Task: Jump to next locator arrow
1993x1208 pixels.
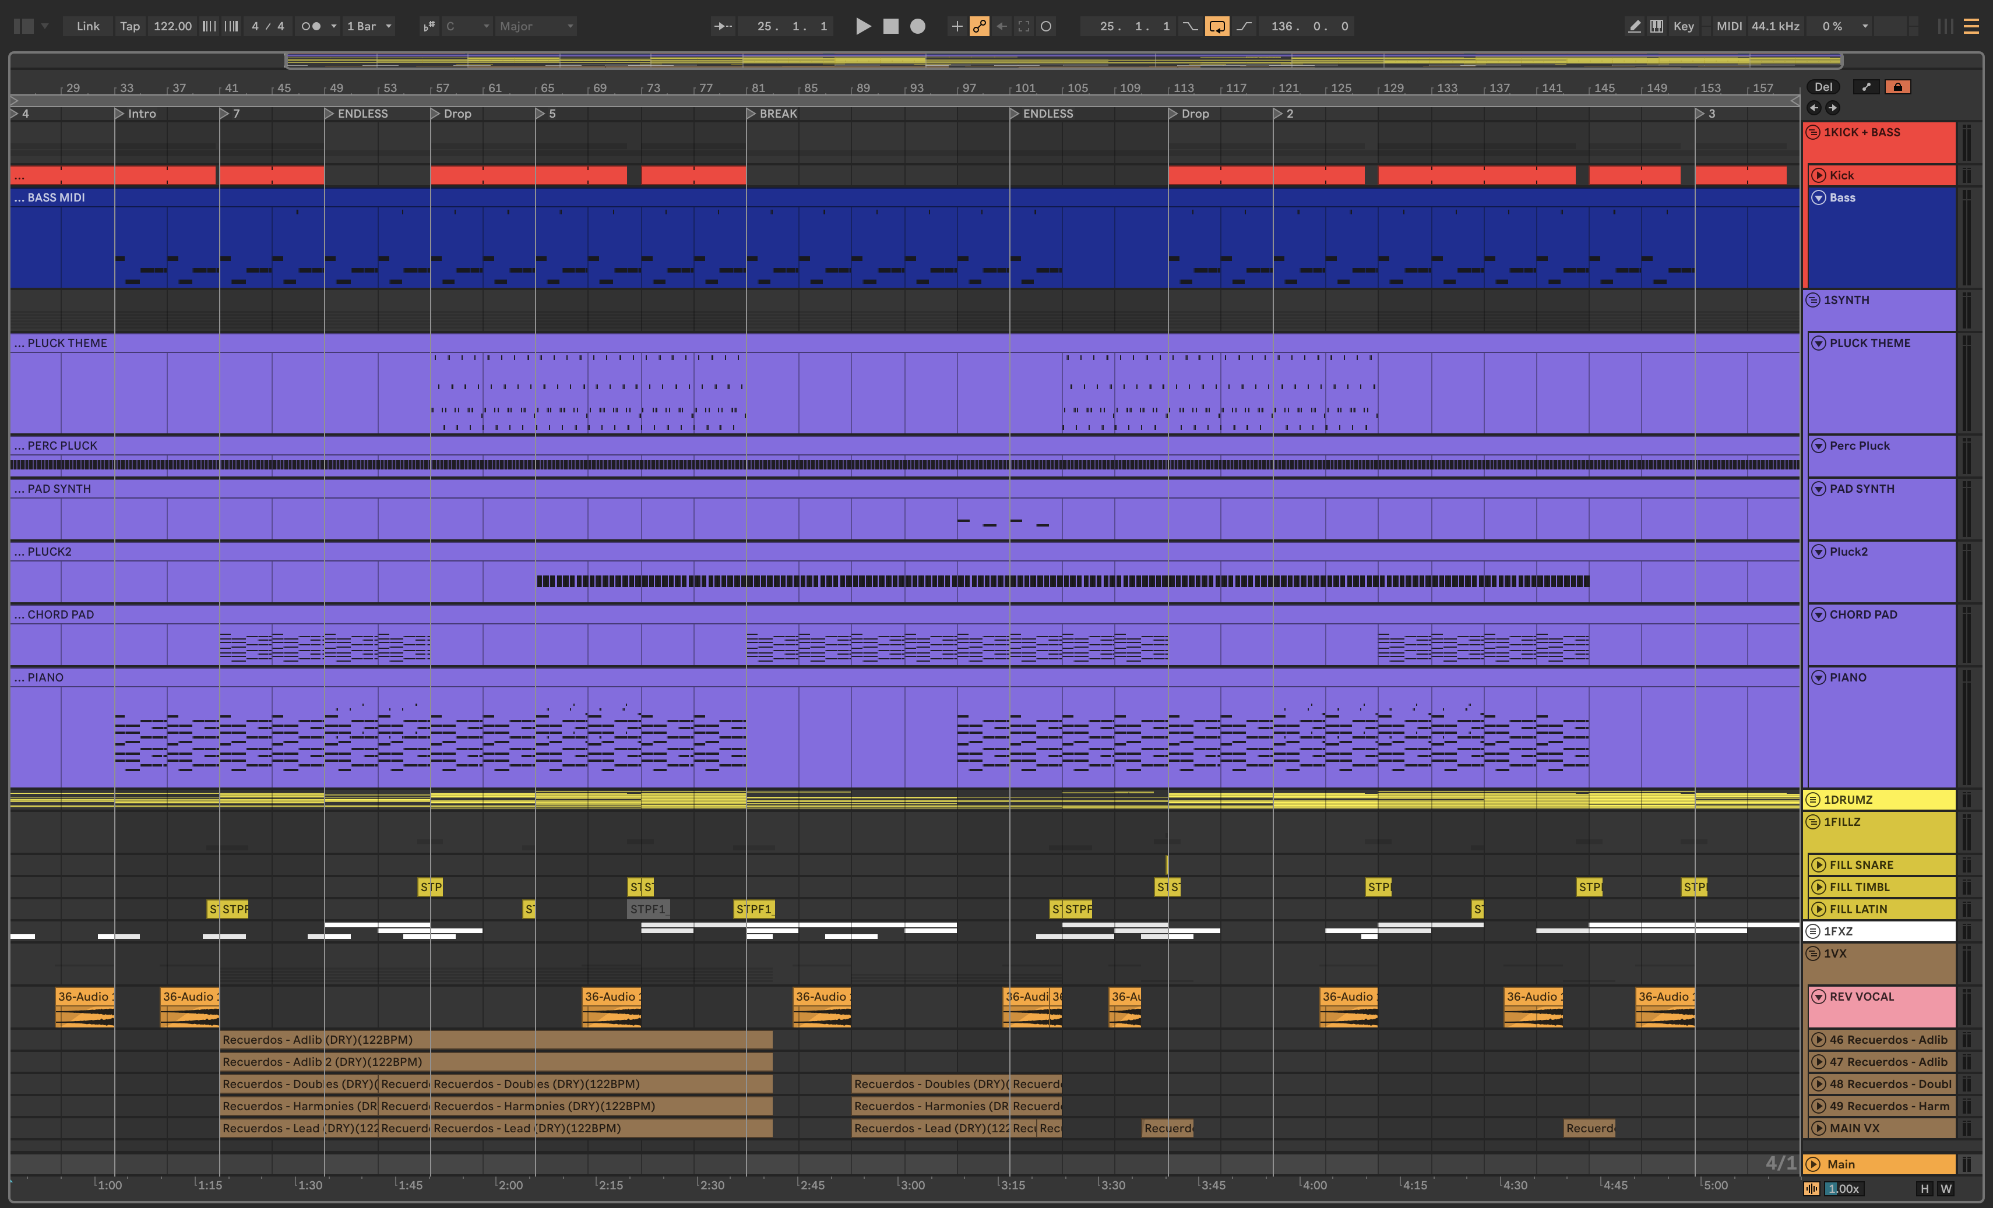Action: [x=1833, y=108]
